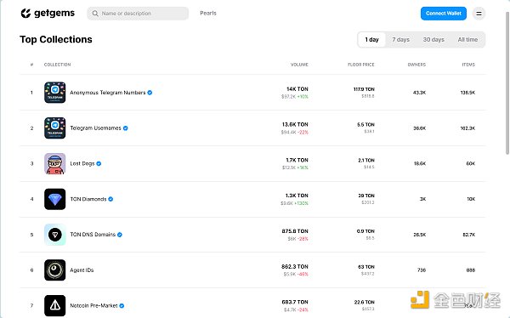Switch to the 30 days tab

433,40
